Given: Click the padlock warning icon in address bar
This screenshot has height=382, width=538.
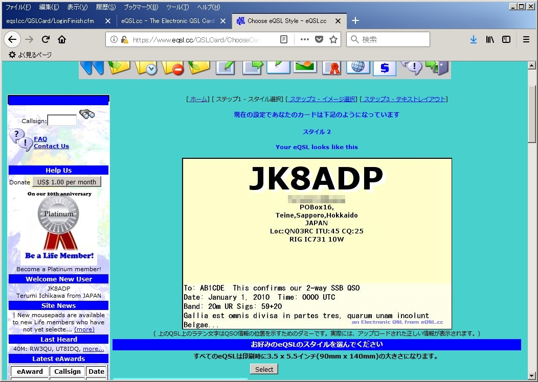Looking at the screenshot, I should [125, 40].
